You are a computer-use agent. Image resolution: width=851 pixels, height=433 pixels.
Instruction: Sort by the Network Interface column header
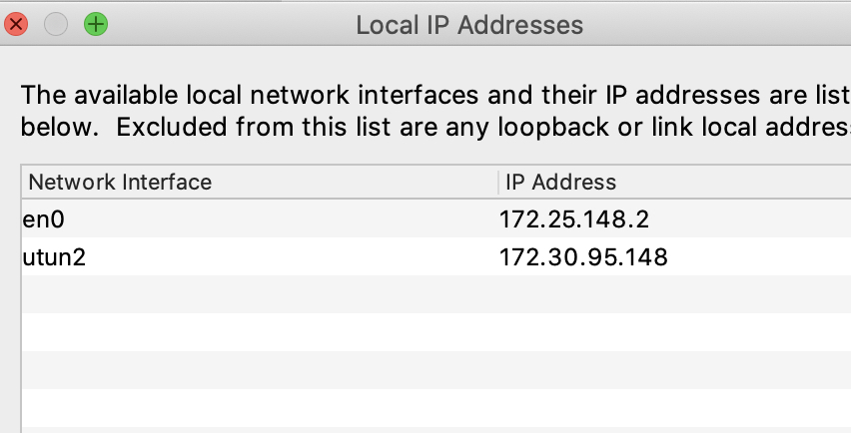121,183
